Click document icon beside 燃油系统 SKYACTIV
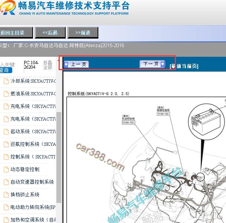The image size is (226, 223). 6,94
